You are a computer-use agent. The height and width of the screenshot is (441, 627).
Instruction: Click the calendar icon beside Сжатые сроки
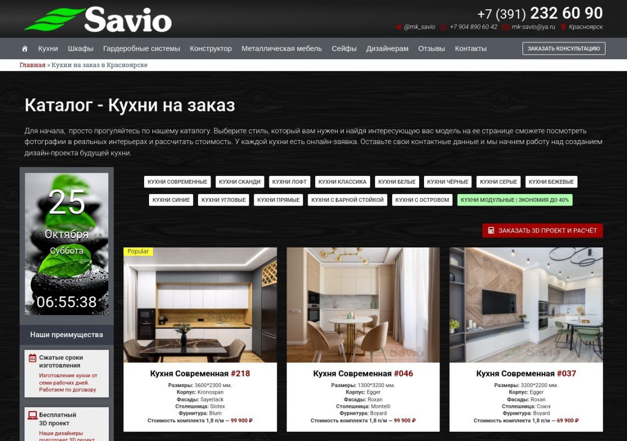point(32,358)
